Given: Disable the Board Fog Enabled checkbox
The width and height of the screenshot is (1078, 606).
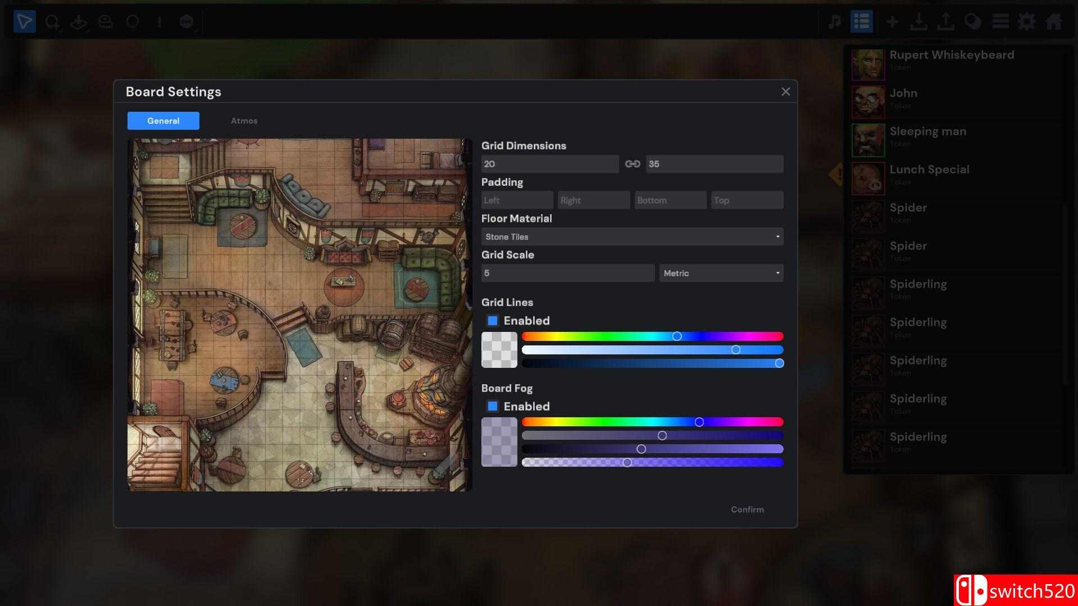Looking at the screenshot, I should tap(493, 406).
